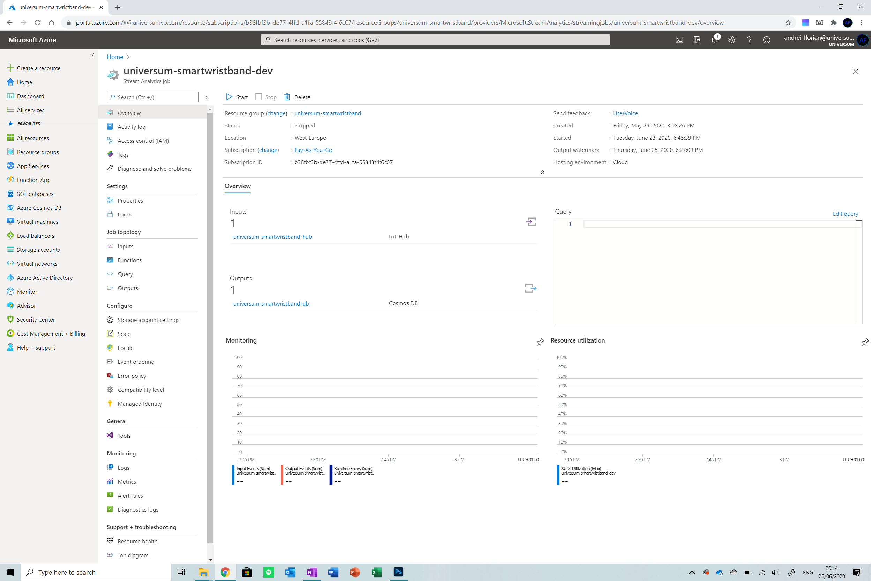Open universum-smartwristband-hub input link
Screen dimensions: 871x581
(272, 237)
